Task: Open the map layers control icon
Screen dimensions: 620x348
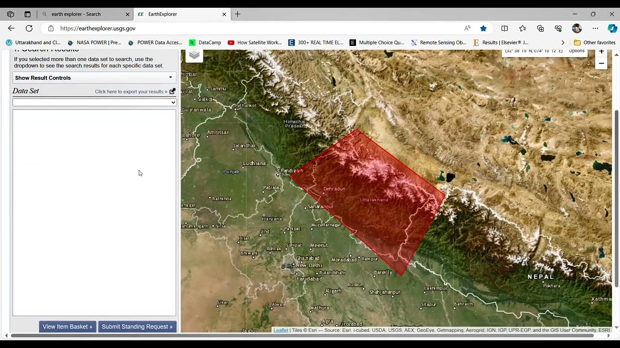Action: click(194, 55)
